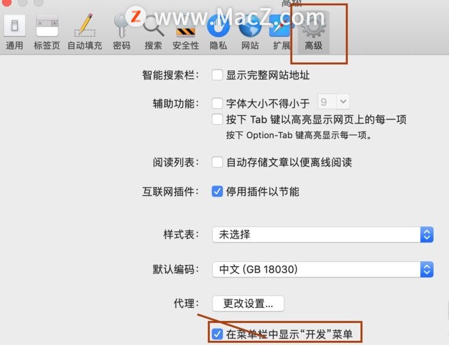Open the minimum font size dropdown
This screenshot has height=345, width=449.
click(334, 102)
